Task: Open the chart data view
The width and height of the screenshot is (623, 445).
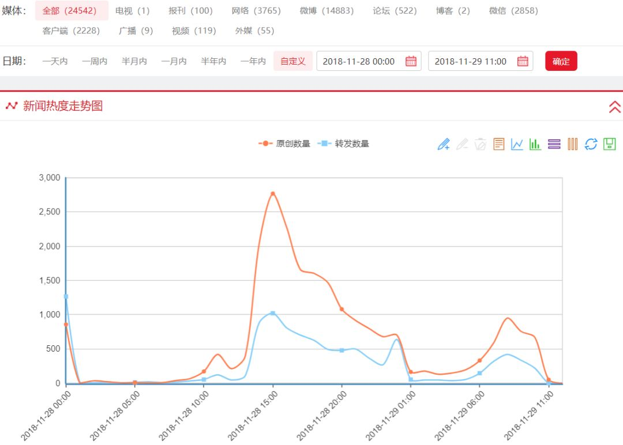Action: click(498, 144)
